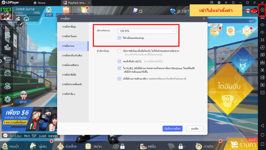The height and width of the screenshot is (150, 266).
Task: Select the การตั้งค่าคีย์ลัด settings section
Action: click(73, 75)
